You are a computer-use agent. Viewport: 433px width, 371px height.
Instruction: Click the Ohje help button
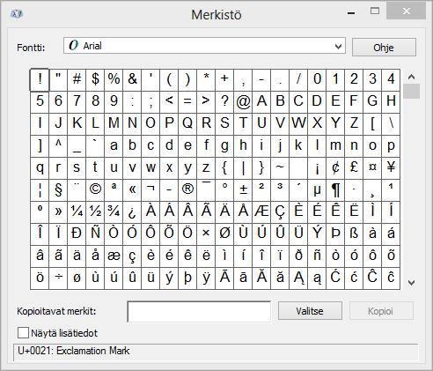[384, 47]
